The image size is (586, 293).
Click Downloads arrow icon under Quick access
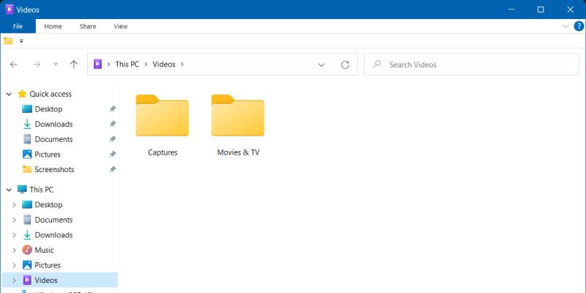(x=27, y=124)
